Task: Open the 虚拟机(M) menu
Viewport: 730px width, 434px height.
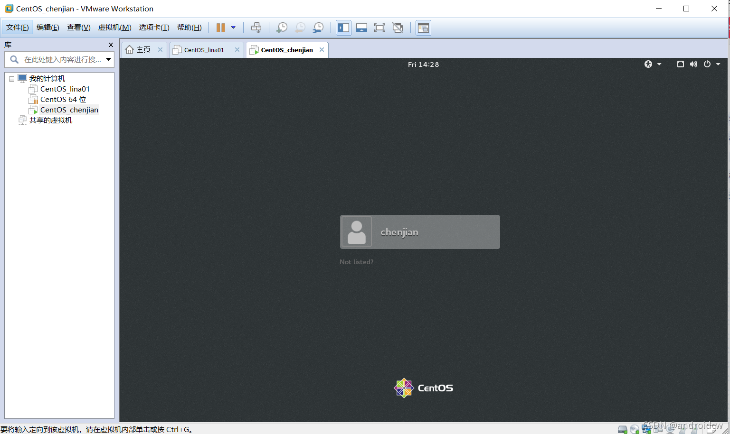Action: click(115, 28)
